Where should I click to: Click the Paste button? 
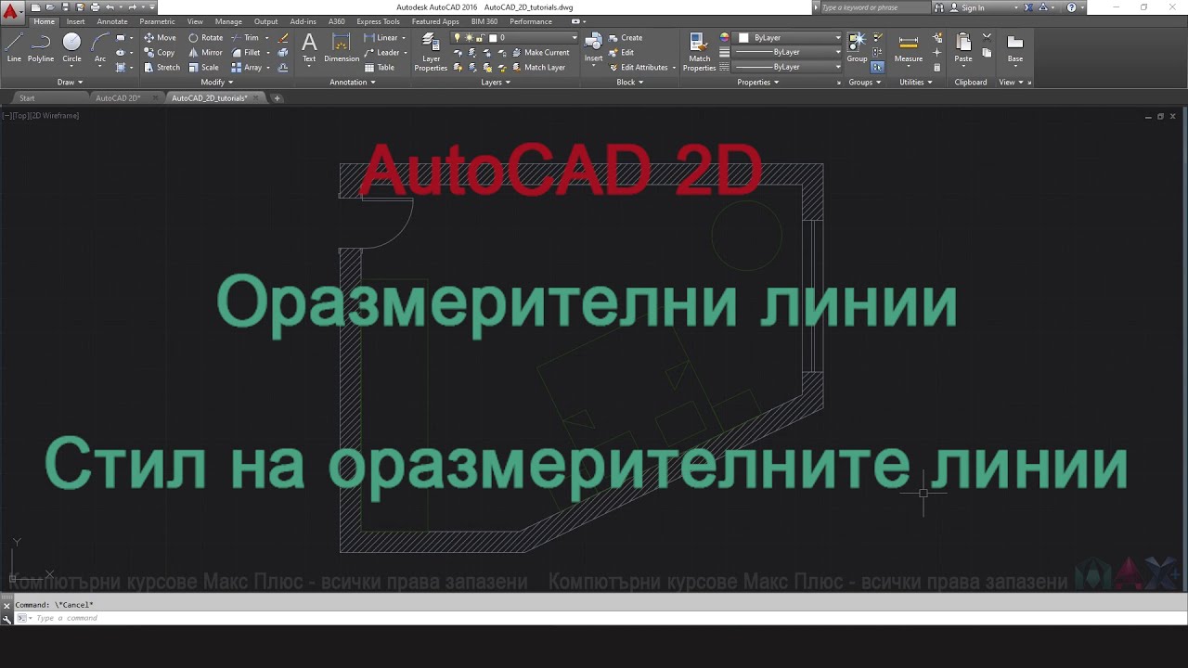tap(963, 47)
